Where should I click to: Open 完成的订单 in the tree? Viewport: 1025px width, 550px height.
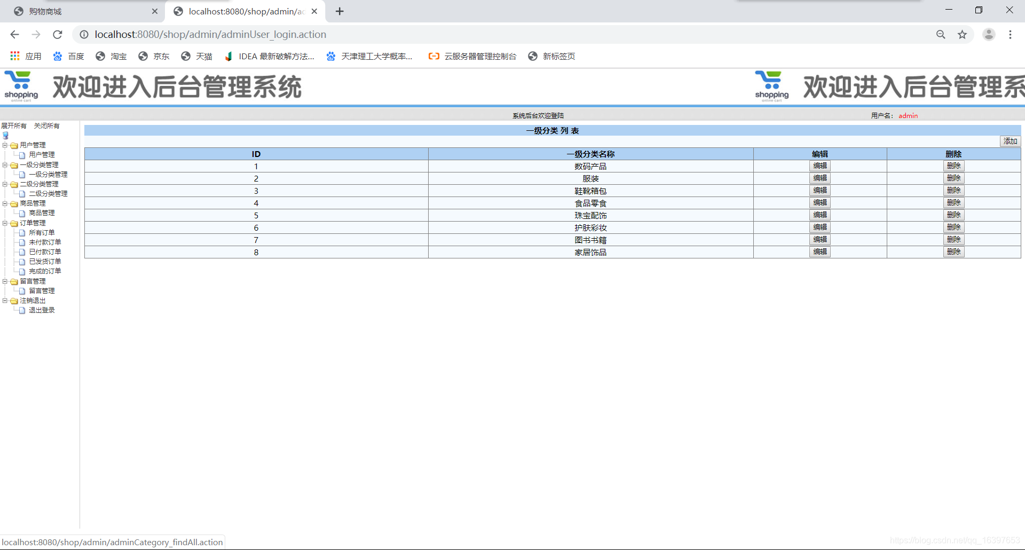click(x=45, y=271)
